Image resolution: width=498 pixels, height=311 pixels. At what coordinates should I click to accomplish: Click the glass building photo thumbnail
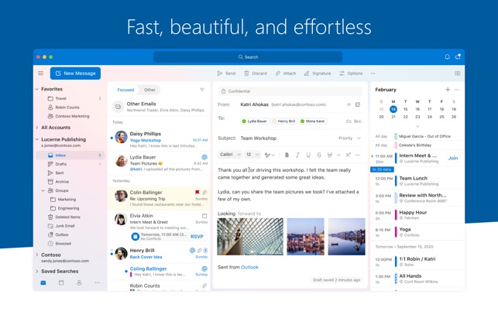click(250, 237)
